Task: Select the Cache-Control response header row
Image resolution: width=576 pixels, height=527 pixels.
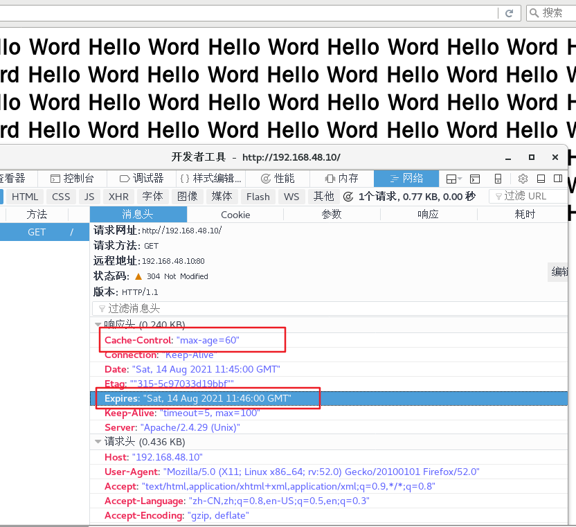Action: [329, 340]
